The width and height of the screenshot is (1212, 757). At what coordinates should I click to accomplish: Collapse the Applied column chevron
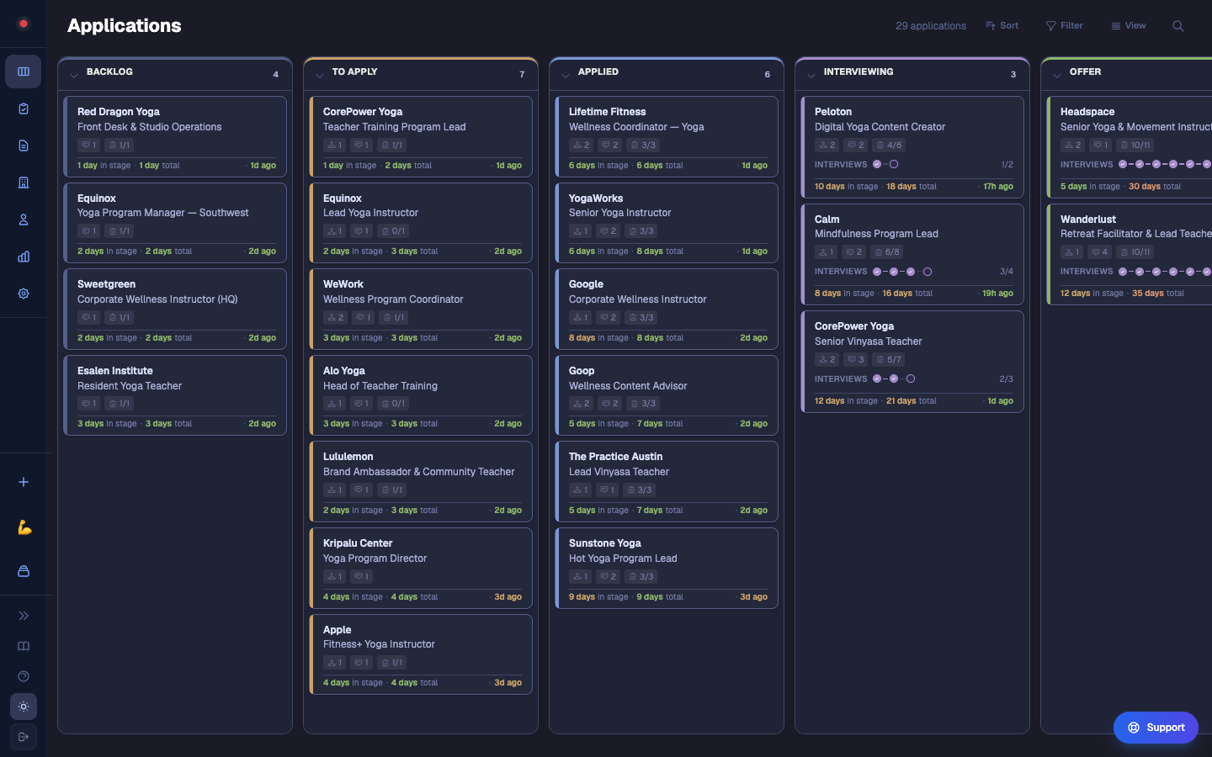(x=566, y=75)
